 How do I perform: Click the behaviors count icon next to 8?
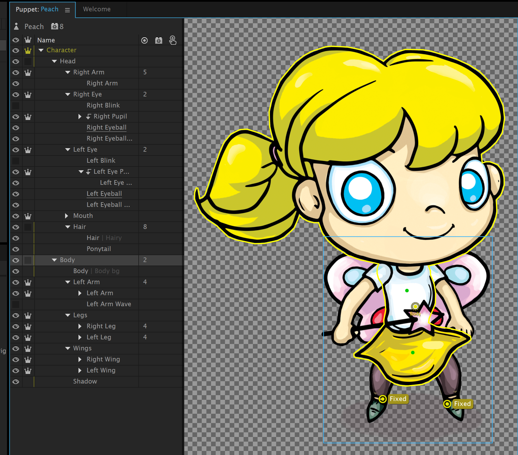(x=54, y=26)
